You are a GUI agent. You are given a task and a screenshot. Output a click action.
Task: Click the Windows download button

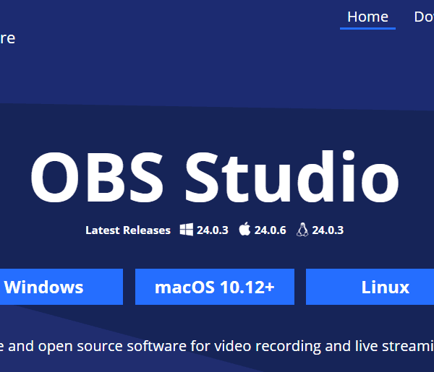[61, 287]
